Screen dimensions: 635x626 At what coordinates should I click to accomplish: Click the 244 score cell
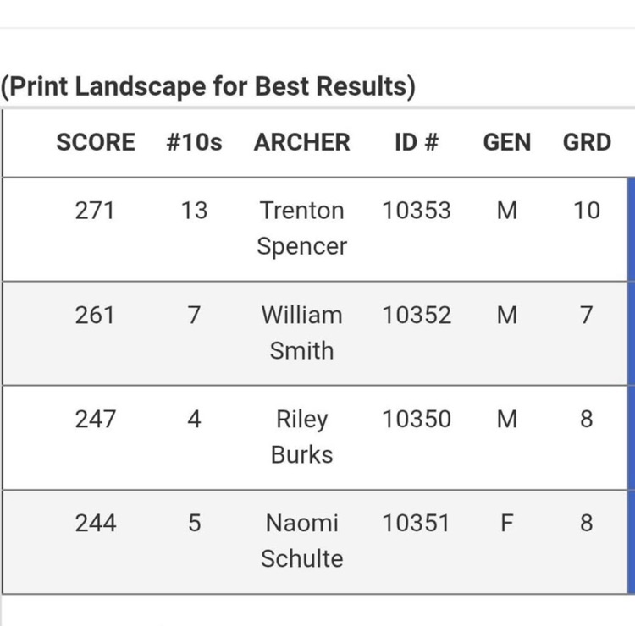point(95,524)
